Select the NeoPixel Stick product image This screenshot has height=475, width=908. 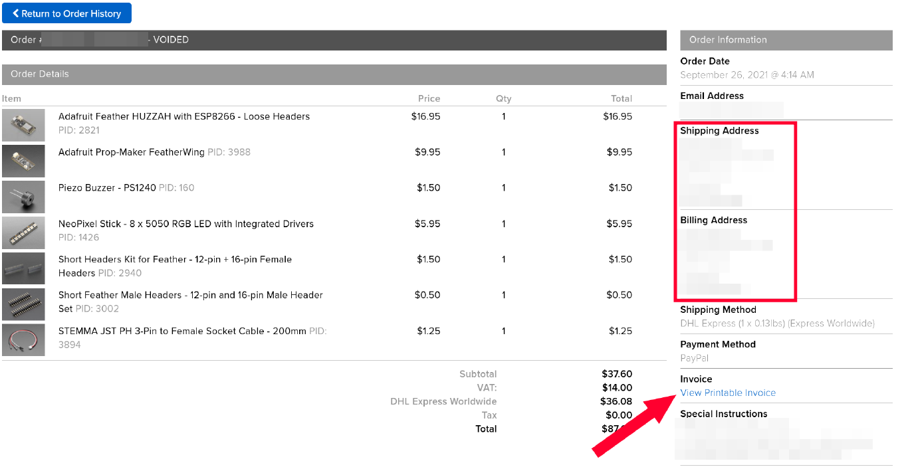click(23, 233)
